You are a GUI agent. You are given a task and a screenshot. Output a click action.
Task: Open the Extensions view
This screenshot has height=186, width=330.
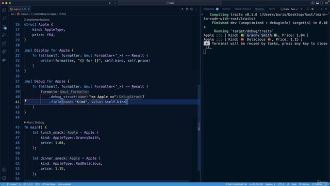click(4, 43)
